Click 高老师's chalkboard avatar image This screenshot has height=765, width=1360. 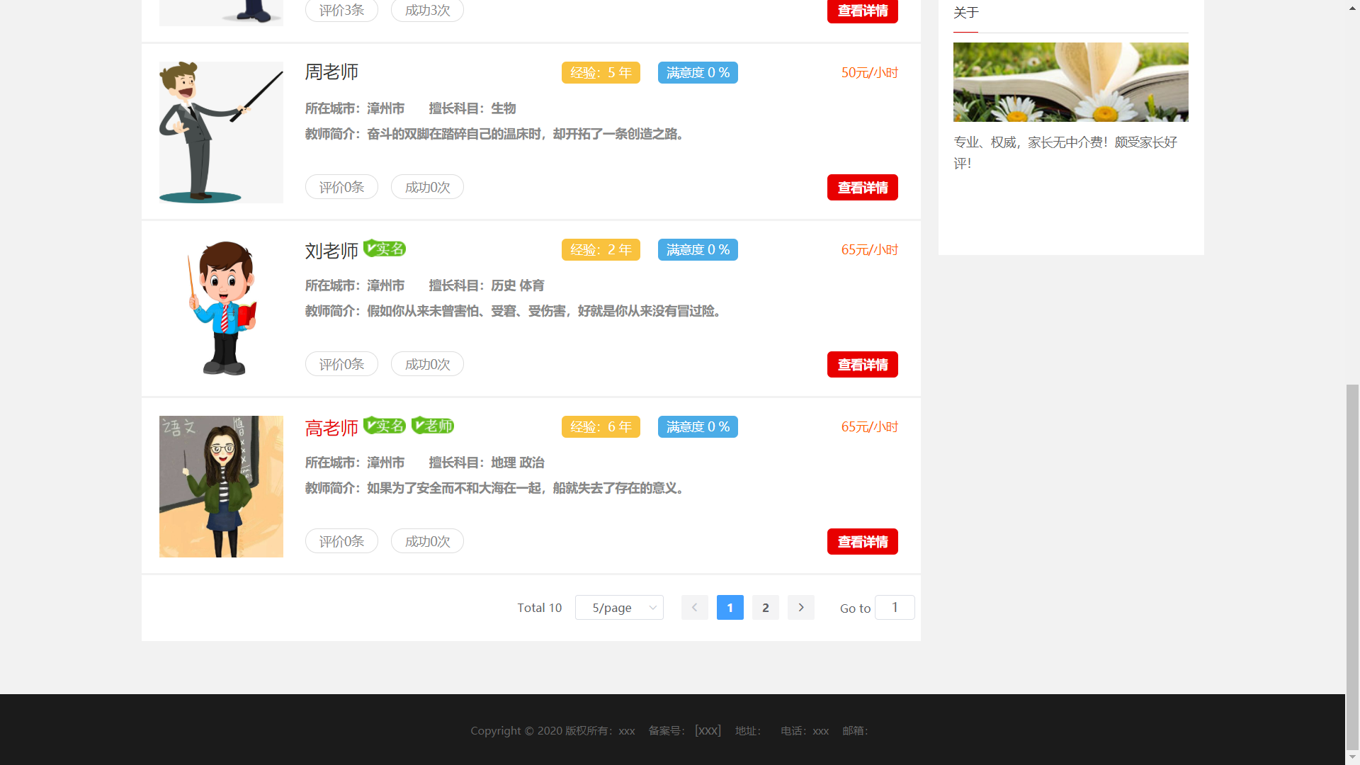(x=221, y=487)
